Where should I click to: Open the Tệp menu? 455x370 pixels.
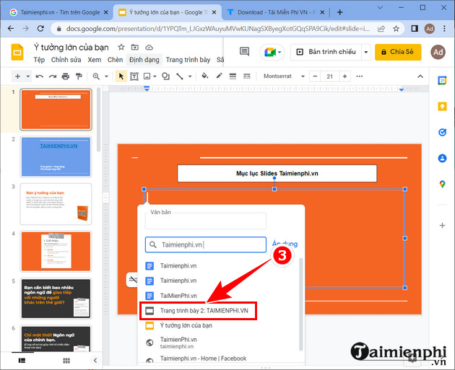coord(39,60)
